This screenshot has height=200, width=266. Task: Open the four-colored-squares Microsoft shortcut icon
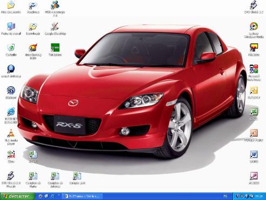click(x=254, y=69)
